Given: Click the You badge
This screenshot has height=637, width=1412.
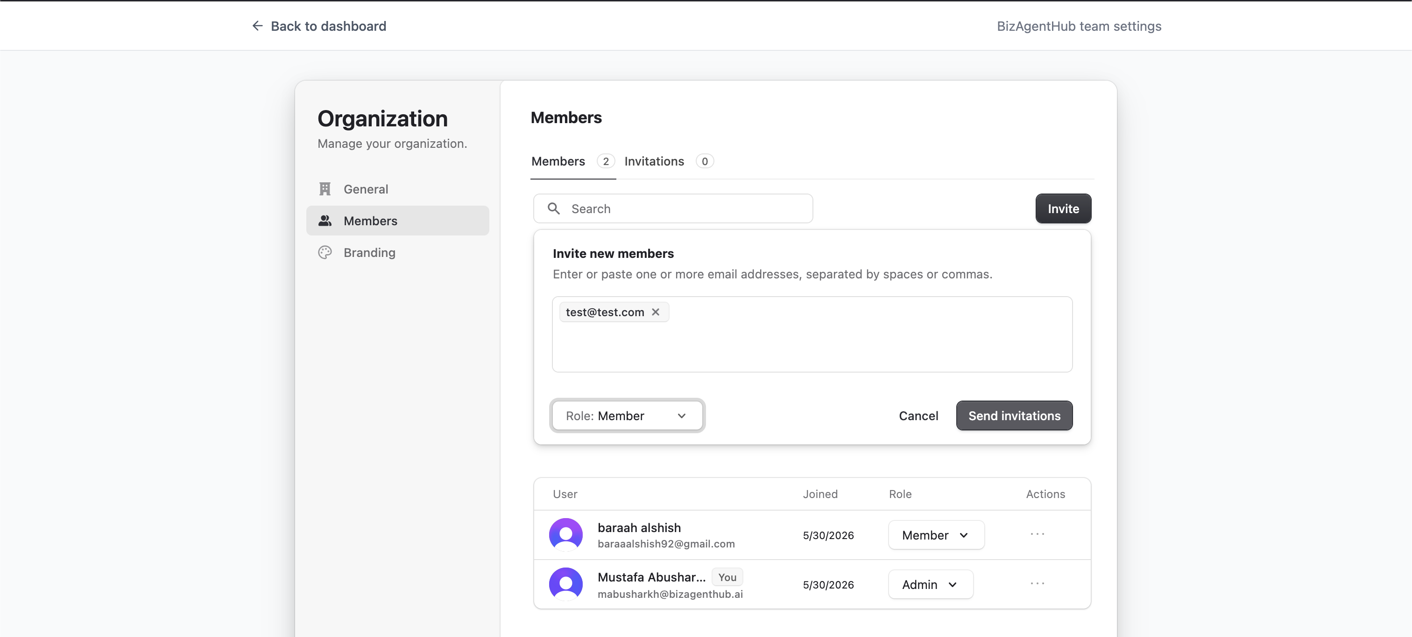Looking at the screenshot, I should (727, 577).
